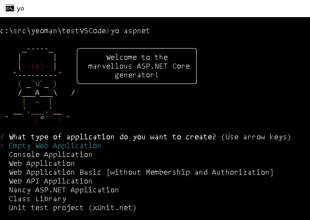This screenshot has width=310, height=220.
Task: Select the Web Application entry
Action: [x=41, y=164]
